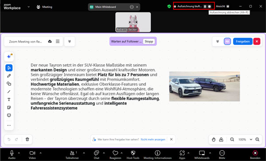Stop waiting for followers with Stopp
The height and width of the screenshot is (161, 266).
149,41
